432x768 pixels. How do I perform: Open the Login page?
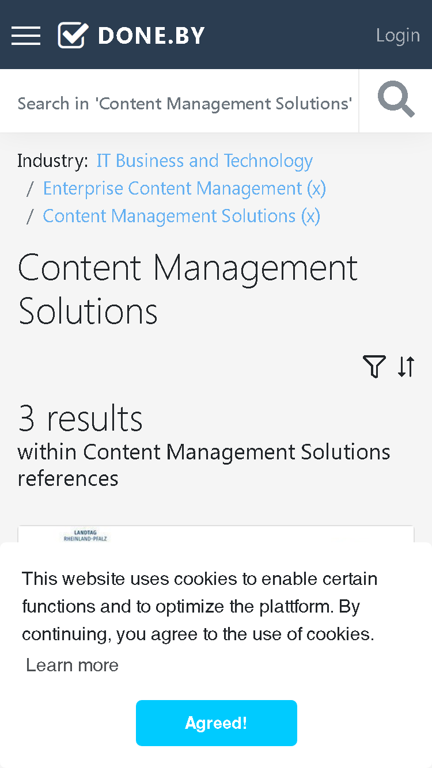398,35
